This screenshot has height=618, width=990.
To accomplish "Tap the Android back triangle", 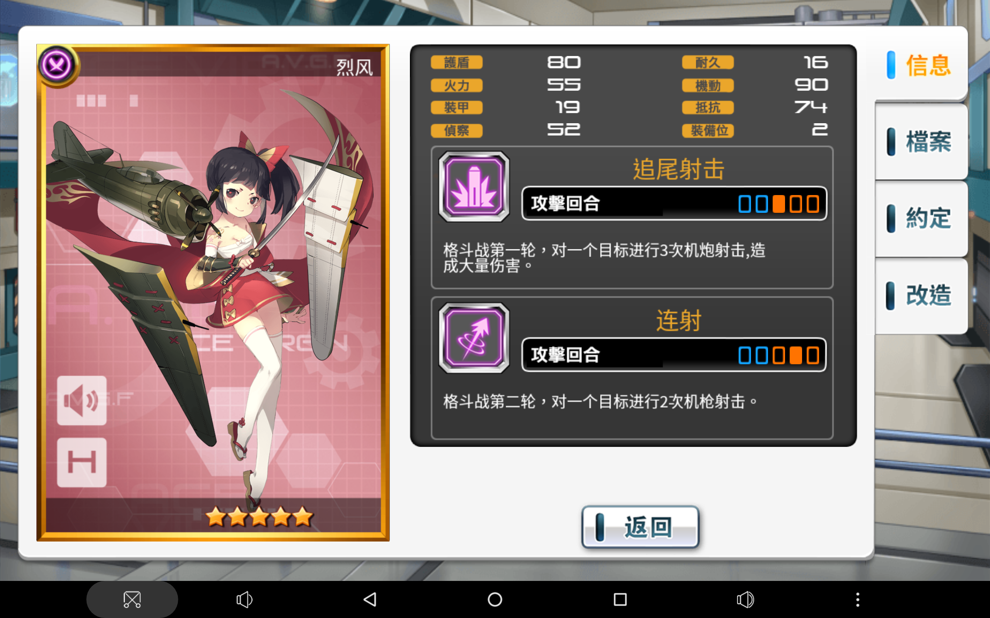I will [x=370, y=599].
